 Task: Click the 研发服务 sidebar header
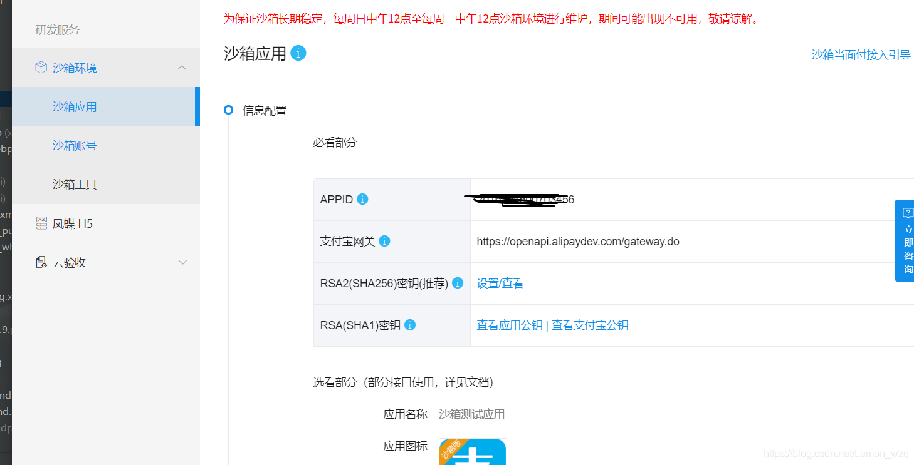click(x=58, y=29)
